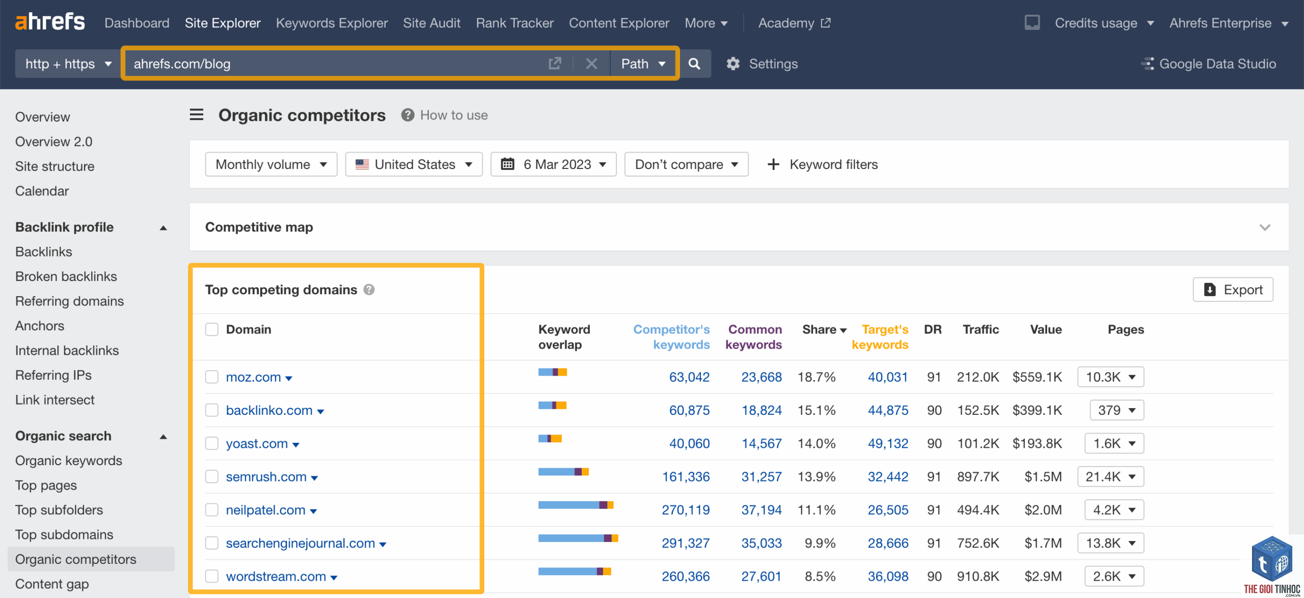Open the http + https protocol dropdown
Screen dimensions: 1304x598
click(x=68, y=64)
